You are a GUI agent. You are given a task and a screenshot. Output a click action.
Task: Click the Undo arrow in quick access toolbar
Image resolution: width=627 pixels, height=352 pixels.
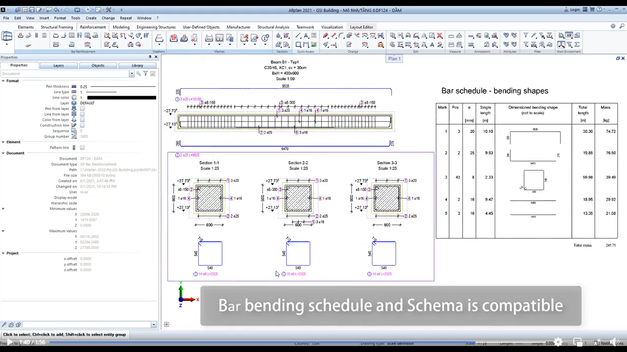coord(56,10)
